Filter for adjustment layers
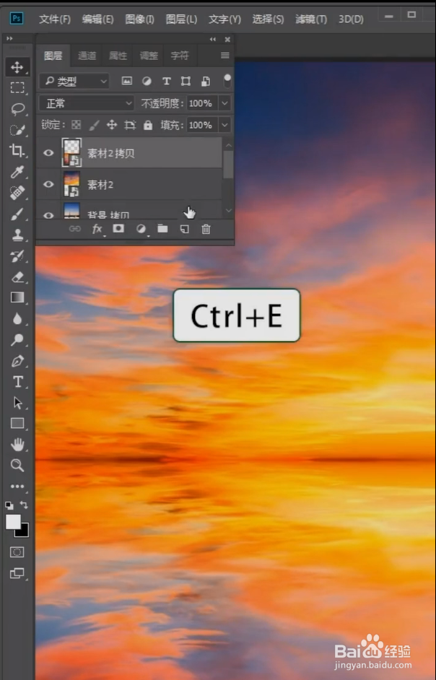 pos(147,81)
